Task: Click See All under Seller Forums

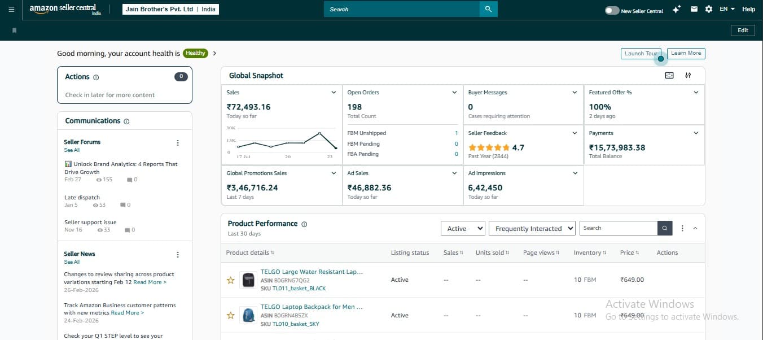Action: [x=72, y=150]
